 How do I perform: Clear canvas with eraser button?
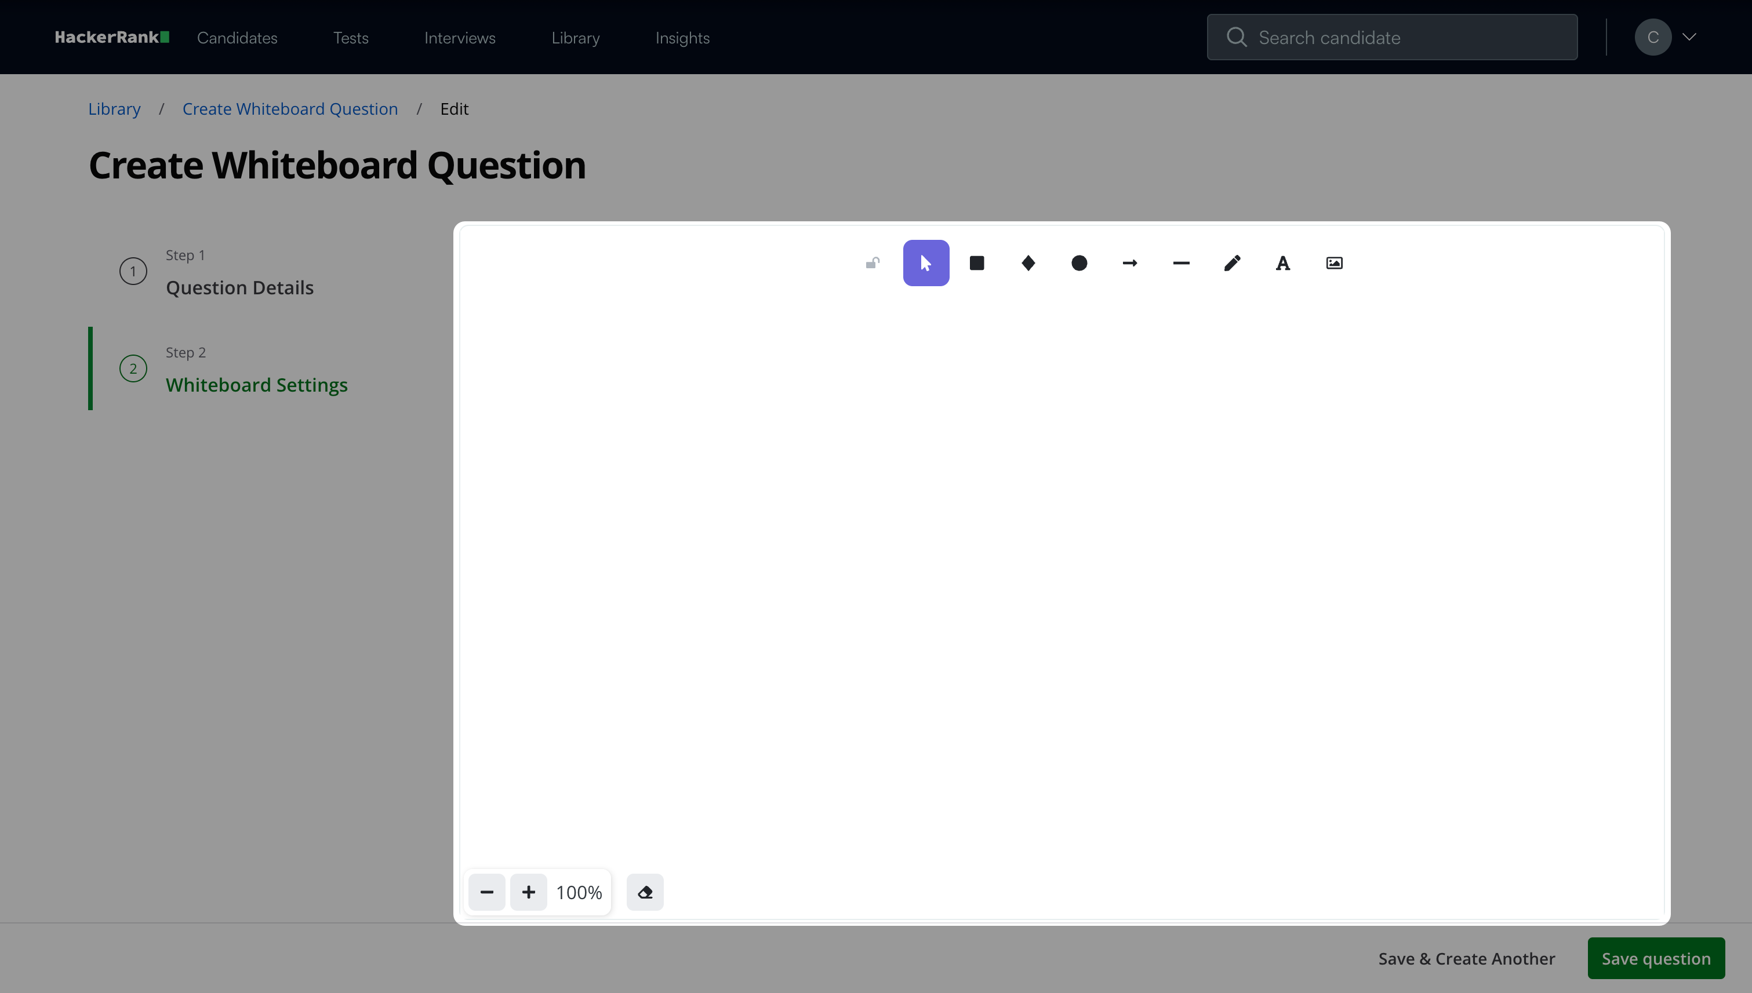(645, 892)
